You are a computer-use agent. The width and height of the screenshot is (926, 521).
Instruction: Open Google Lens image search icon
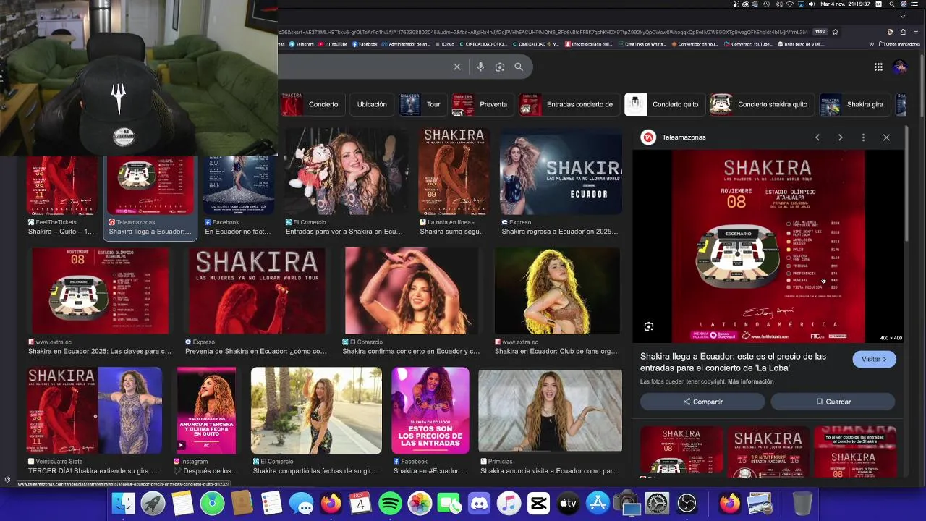pyautogui.click(x=499, y=67)
